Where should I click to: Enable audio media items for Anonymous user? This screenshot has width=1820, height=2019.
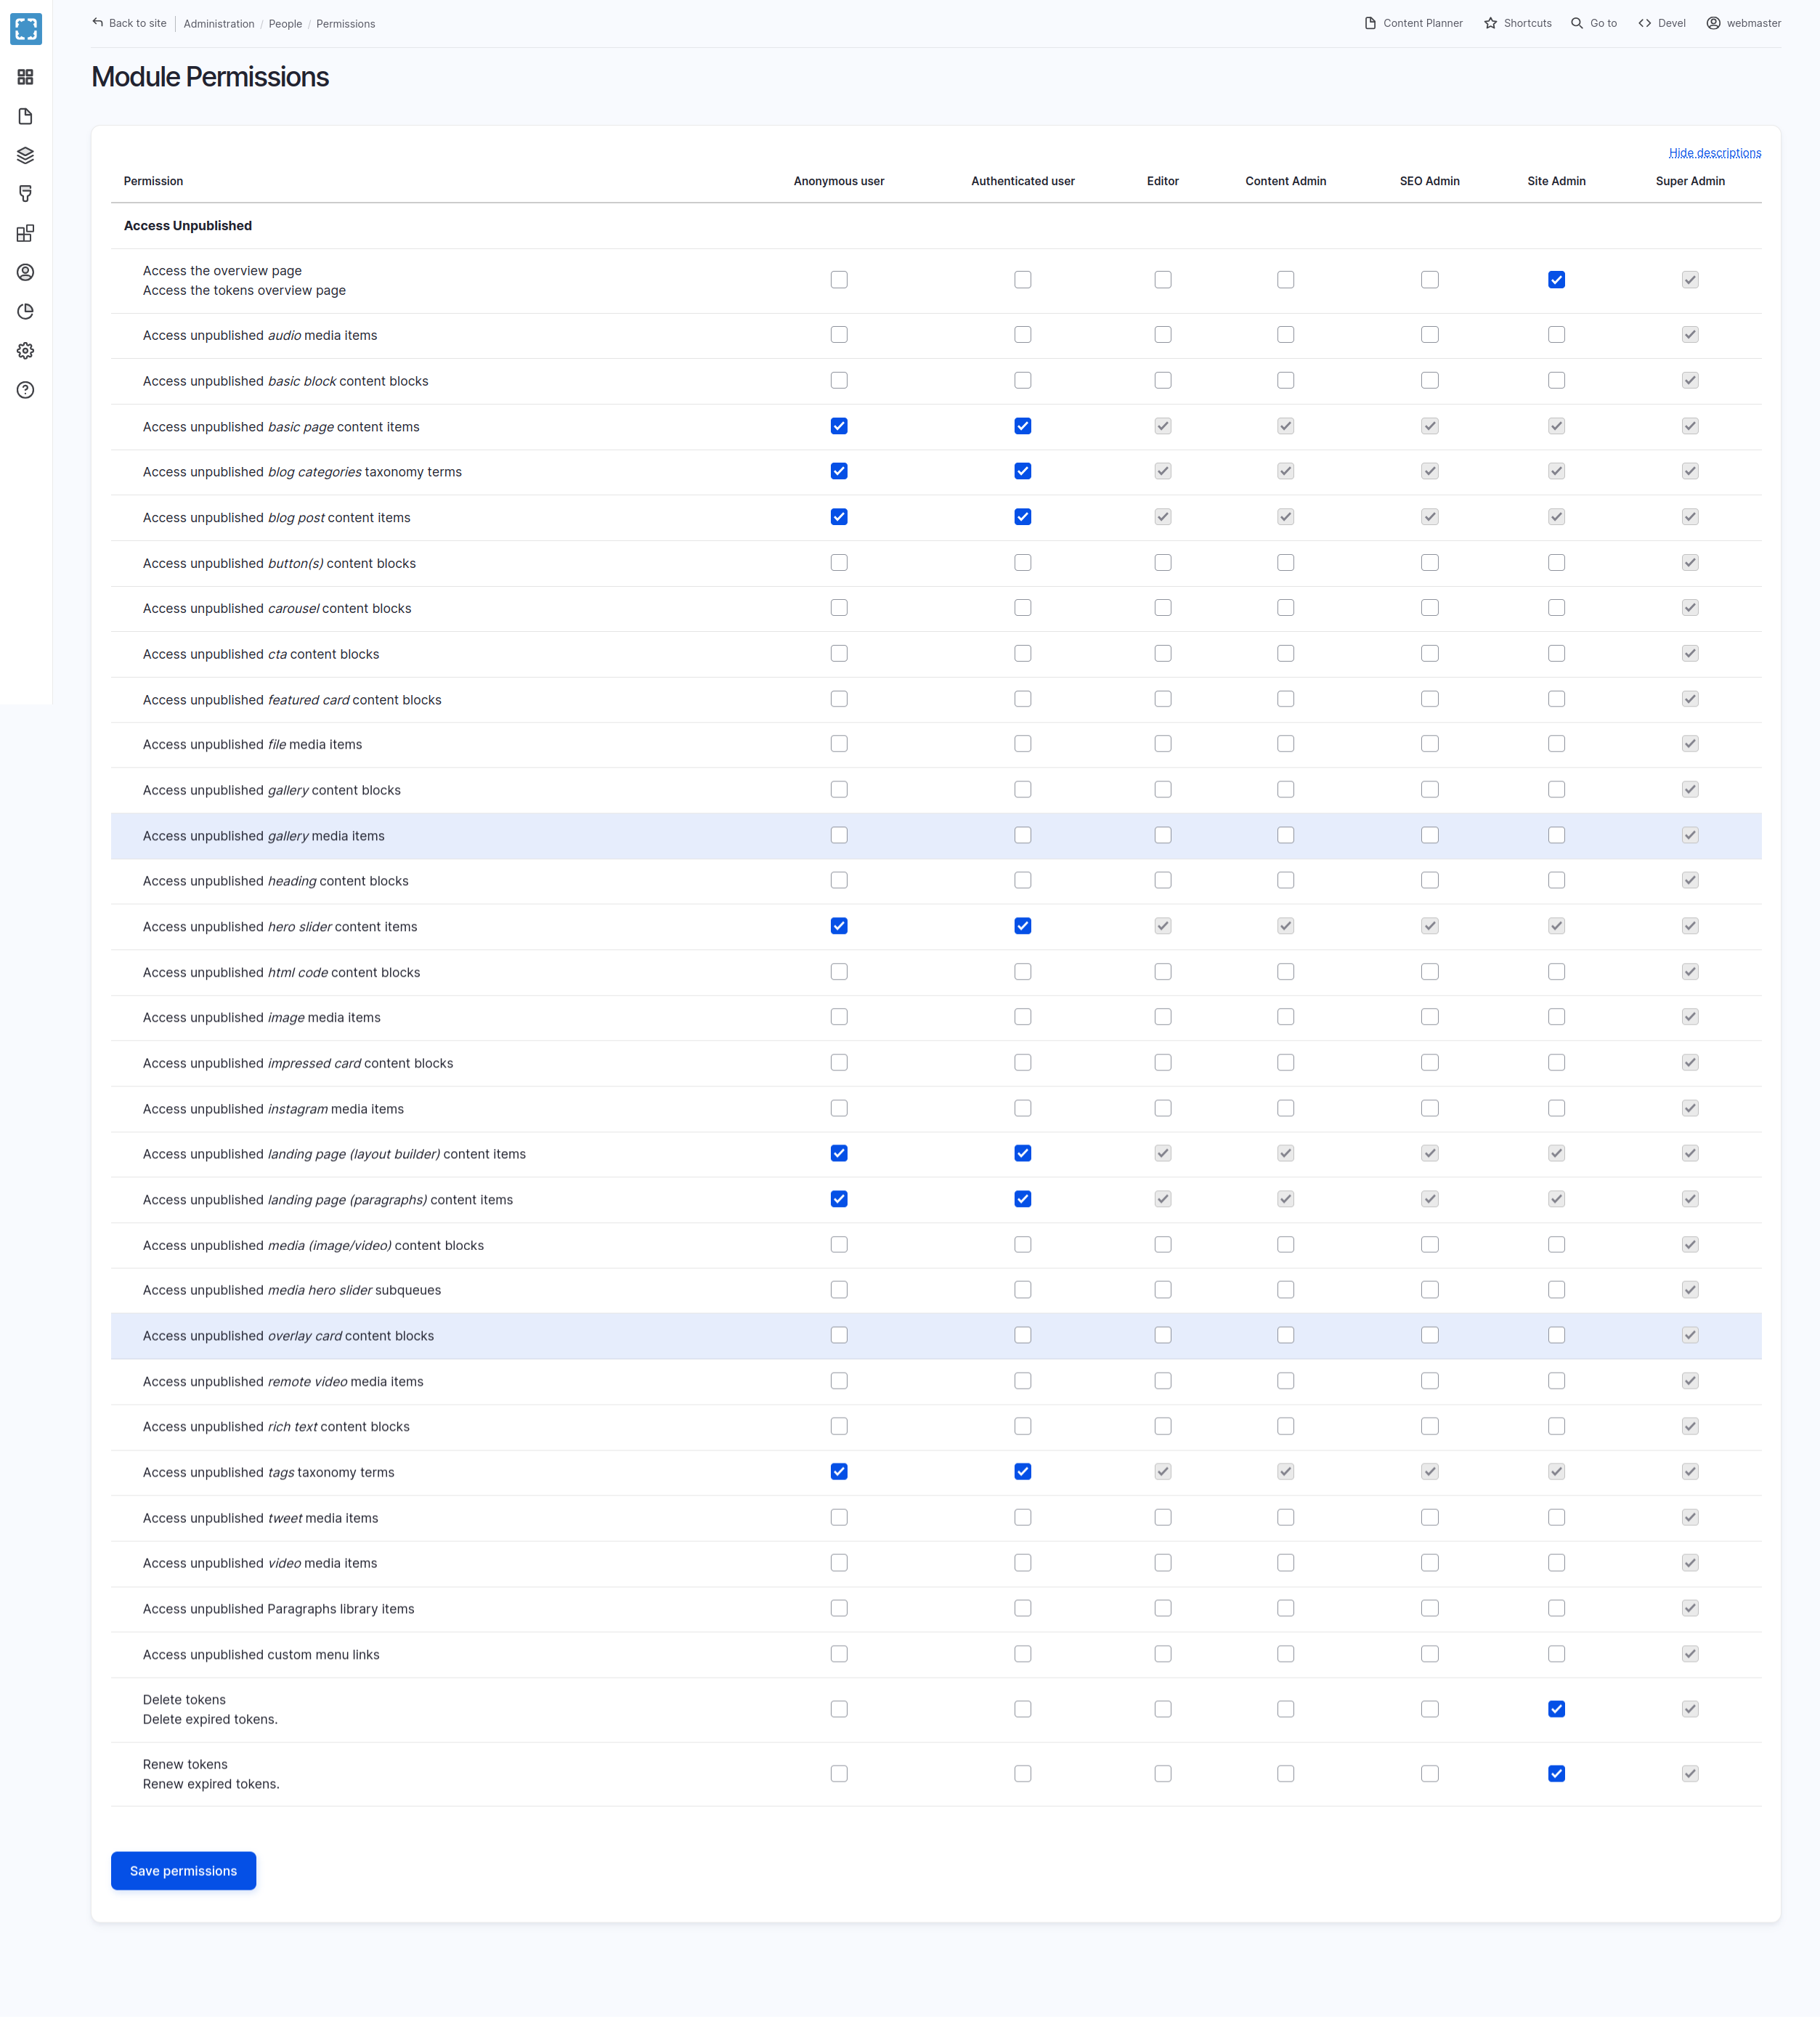tap(839, 335)
